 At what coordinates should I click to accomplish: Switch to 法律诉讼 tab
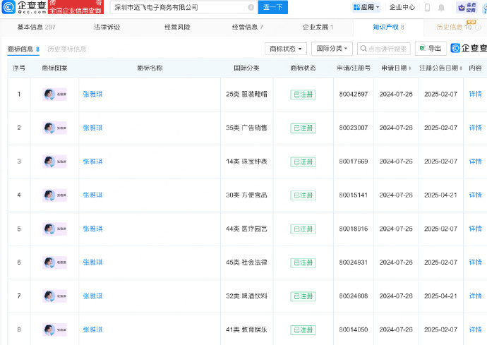coord(107,27)
